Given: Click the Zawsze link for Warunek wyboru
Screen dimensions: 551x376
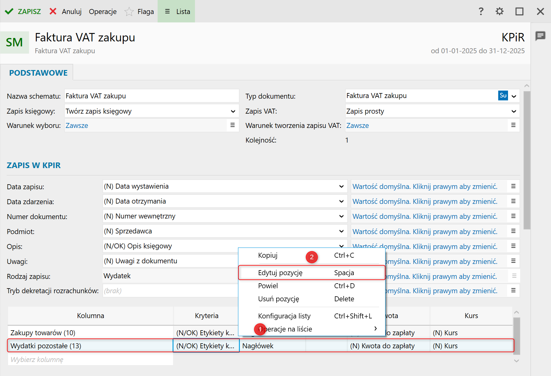Looking at the screenshot, I should pos(77,125).
